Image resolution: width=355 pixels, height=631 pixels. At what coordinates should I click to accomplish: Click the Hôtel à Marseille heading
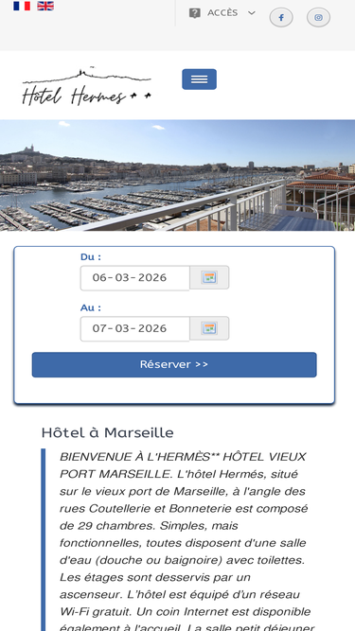pos(108,432)
